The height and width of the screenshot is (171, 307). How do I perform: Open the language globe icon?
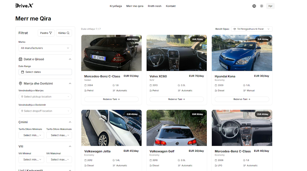point(254,6)
